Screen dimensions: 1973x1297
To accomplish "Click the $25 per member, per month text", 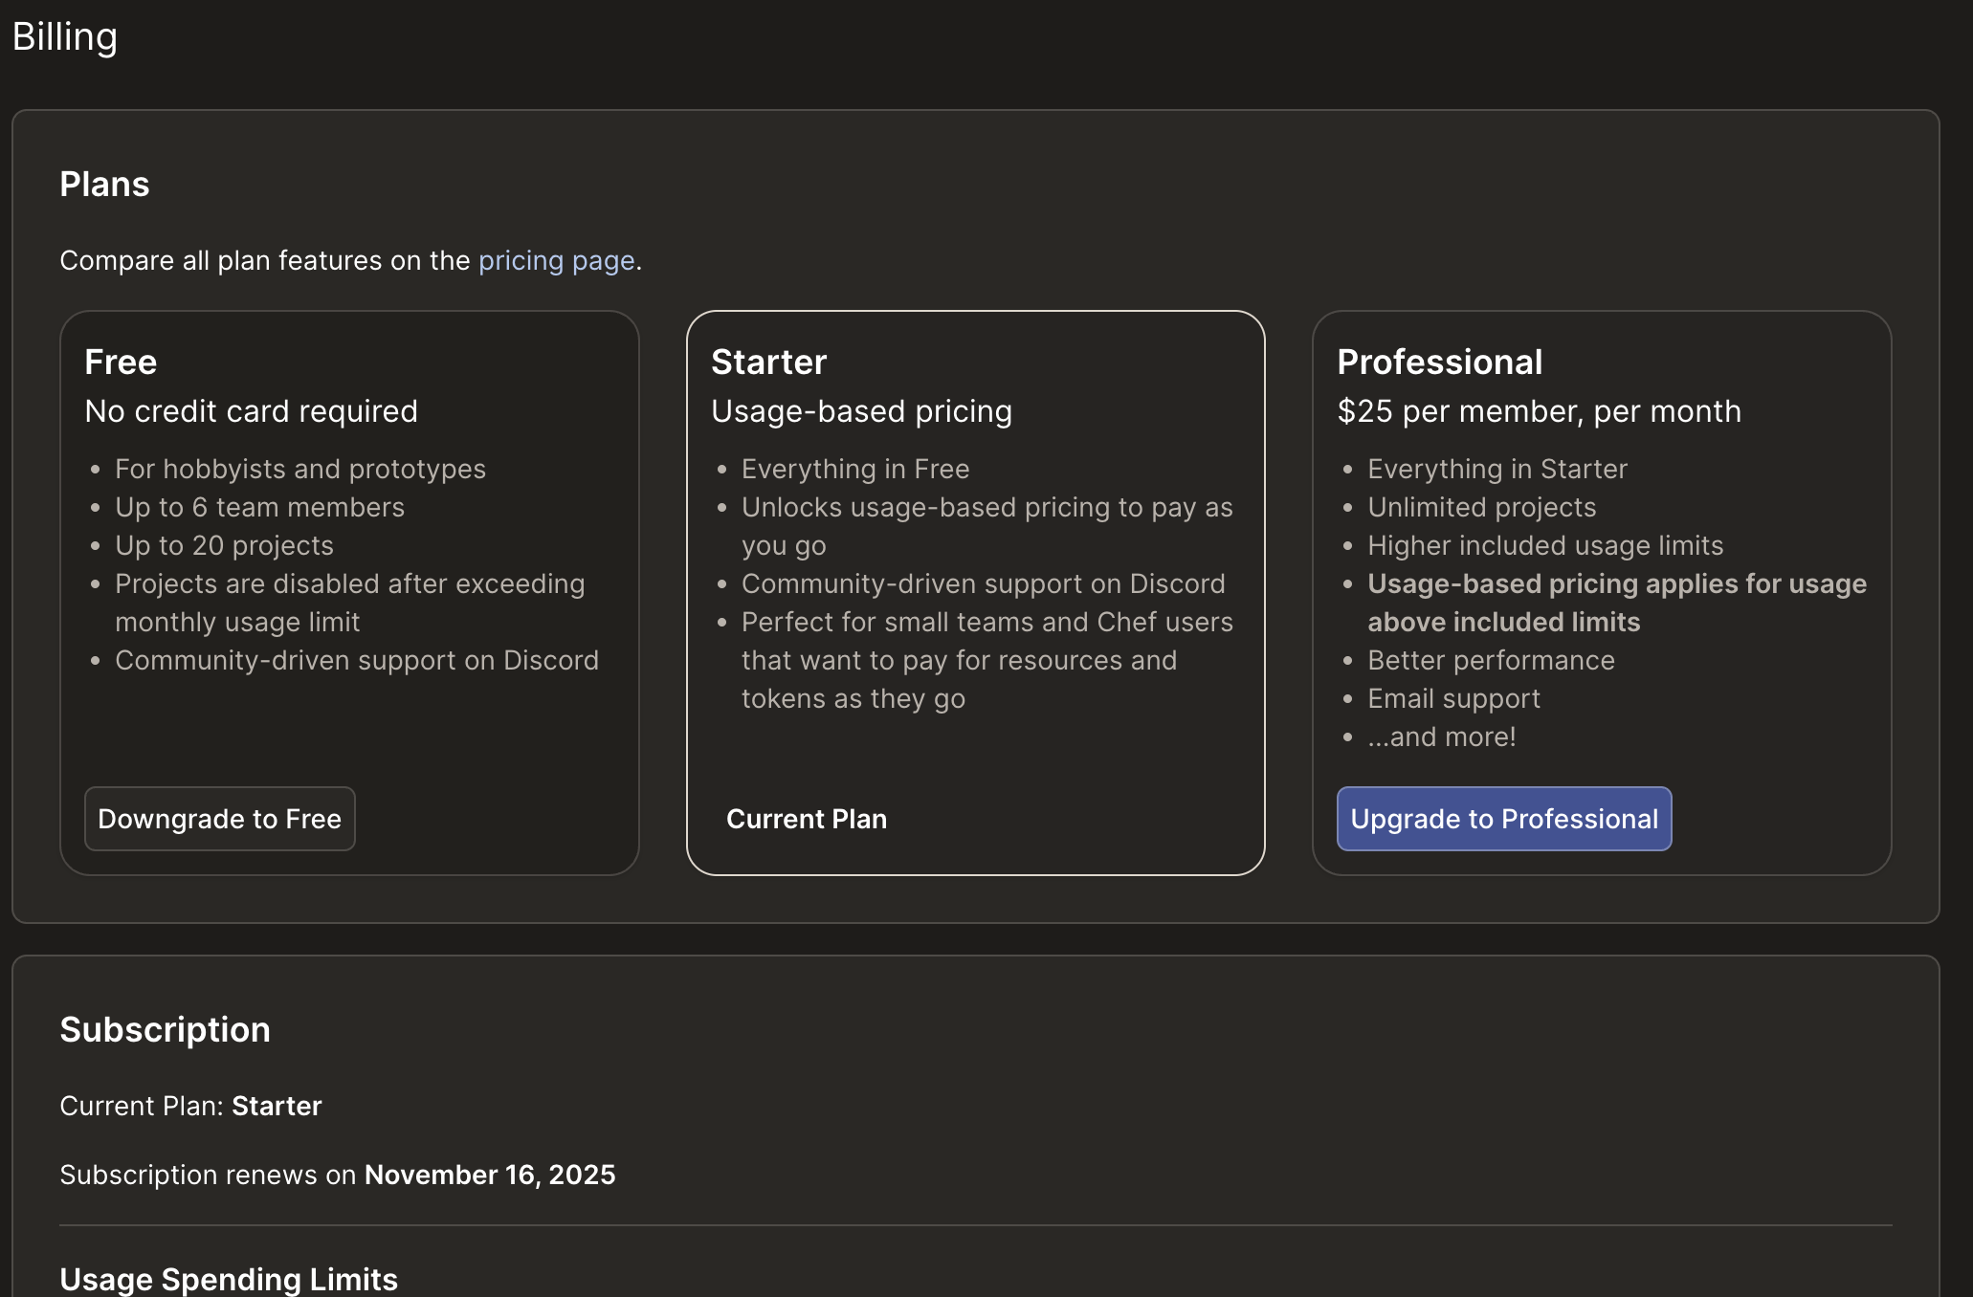I will tap(1539, 411).
